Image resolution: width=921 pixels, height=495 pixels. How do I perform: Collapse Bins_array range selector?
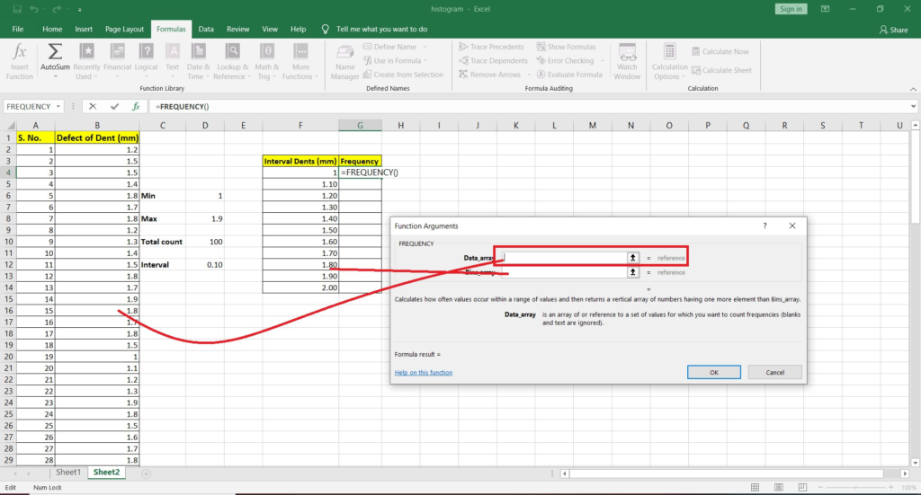[x=632, y=272]
